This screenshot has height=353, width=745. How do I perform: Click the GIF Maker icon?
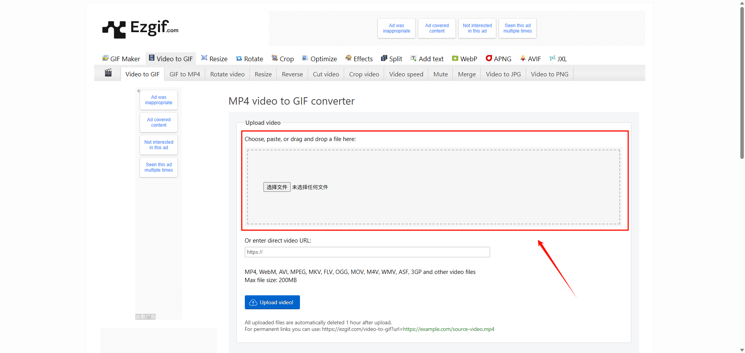click(105, 58)
